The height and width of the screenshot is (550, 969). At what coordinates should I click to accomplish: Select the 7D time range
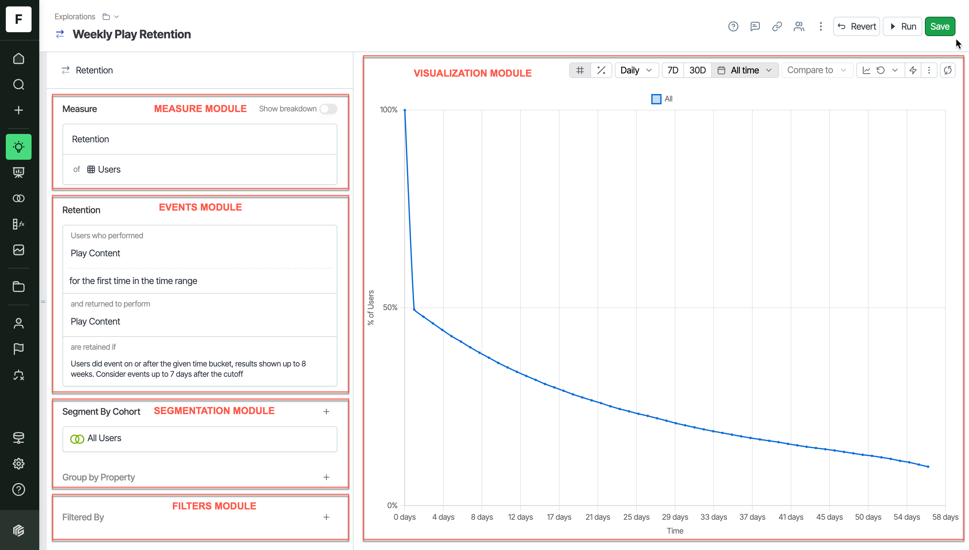point(673,70)
